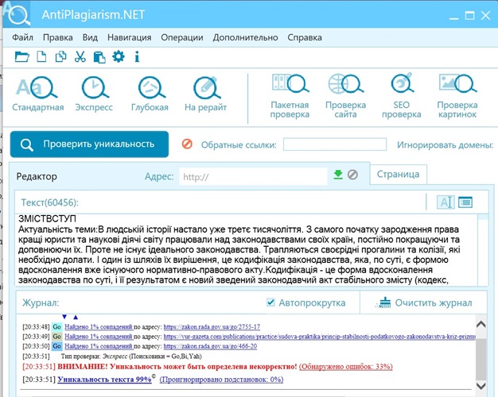Open the Дополнительно menu
This screenshot has width=498, height=397.
pos(246,37)
